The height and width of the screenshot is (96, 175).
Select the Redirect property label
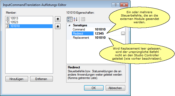(82, 34)
